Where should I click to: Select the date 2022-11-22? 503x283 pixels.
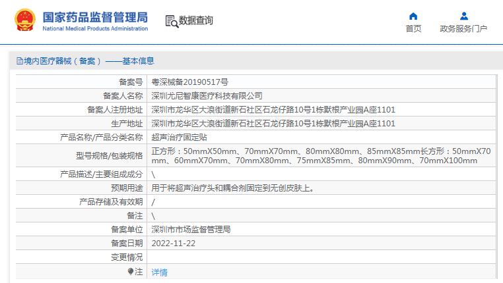(173, 244)
